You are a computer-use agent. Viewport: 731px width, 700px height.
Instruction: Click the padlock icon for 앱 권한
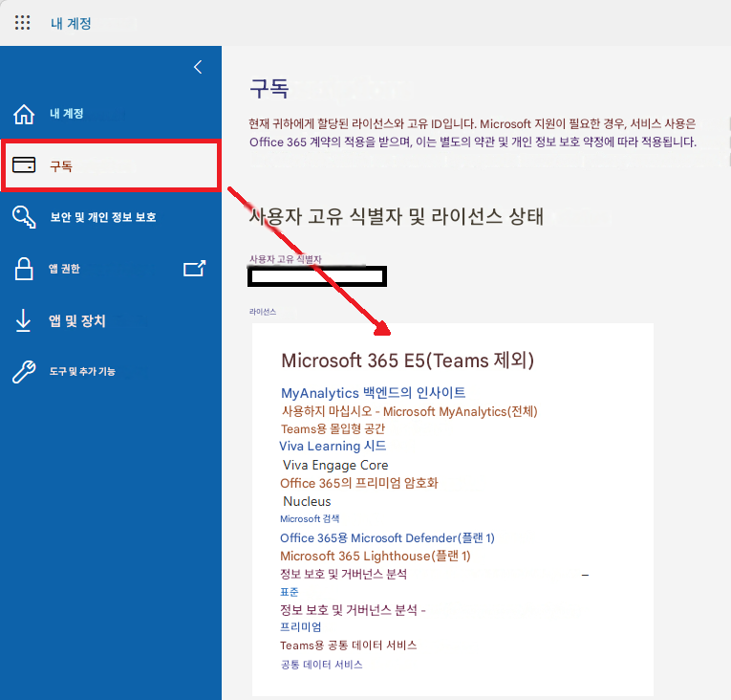point(24,269)
